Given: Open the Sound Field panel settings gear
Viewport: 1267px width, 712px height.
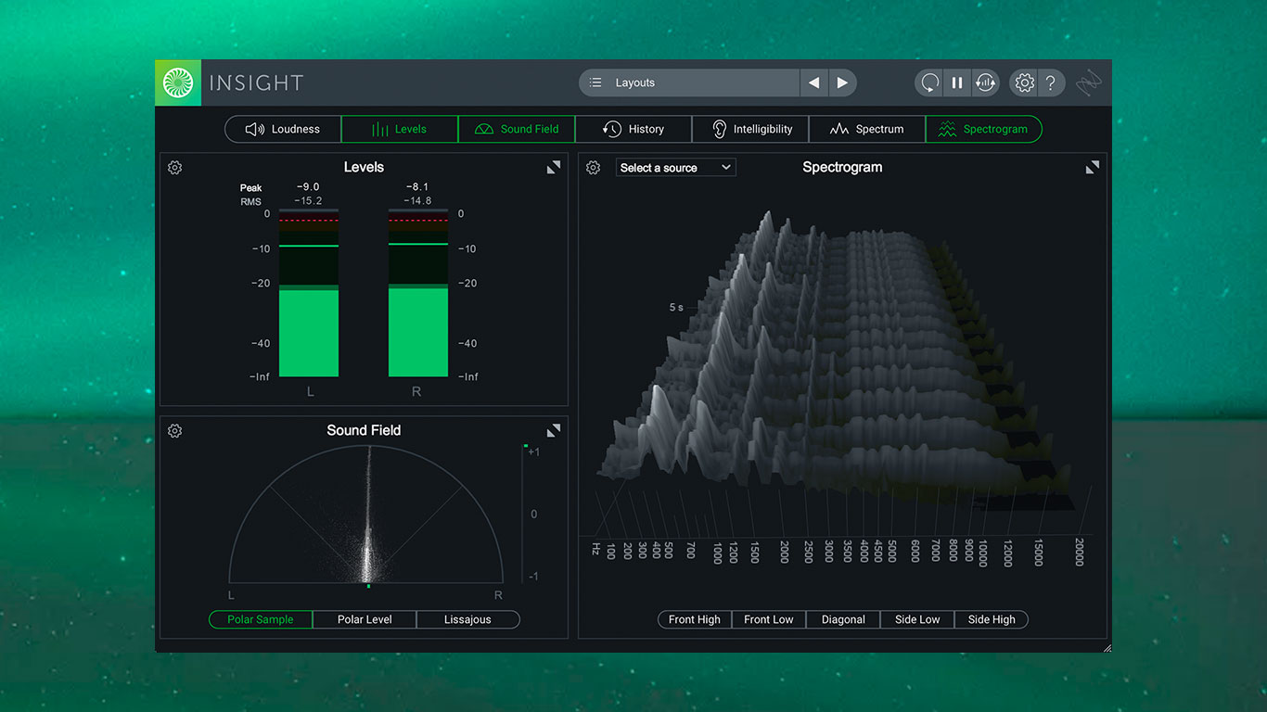Looking at the screenshot, I should (x=174, y=430).
